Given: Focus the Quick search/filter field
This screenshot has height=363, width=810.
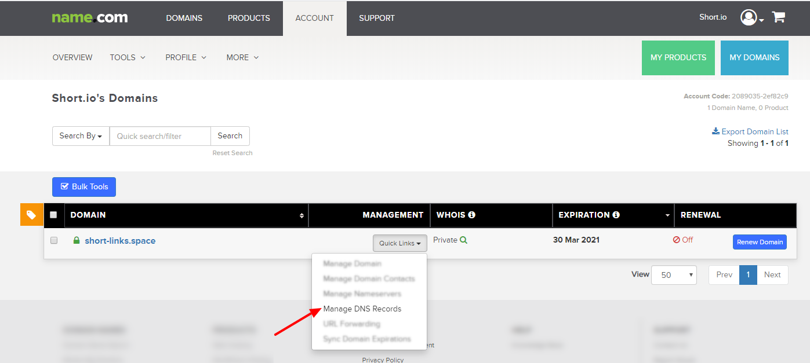Looking at the screenshot, I should point(160,136).
